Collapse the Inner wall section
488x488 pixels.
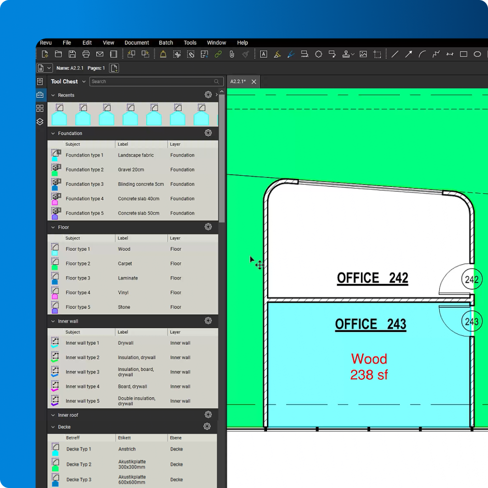pos(53,321)
